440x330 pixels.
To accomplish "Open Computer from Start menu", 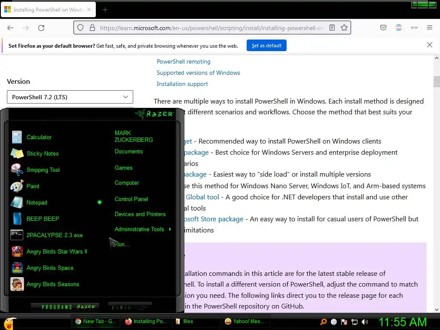I will pos(127,183).
